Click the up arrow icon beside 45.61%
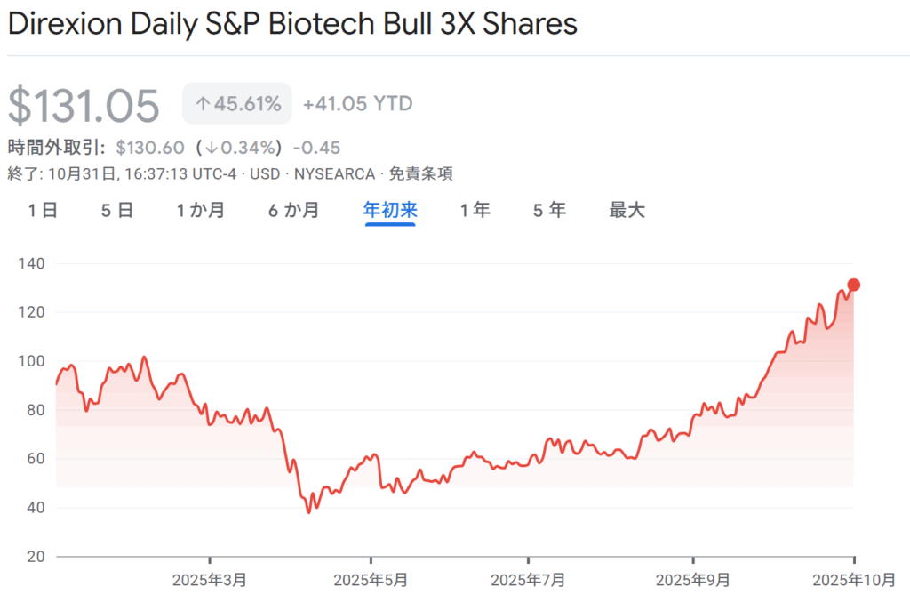Viewport: 910px width, 611px height. point(203,104)
